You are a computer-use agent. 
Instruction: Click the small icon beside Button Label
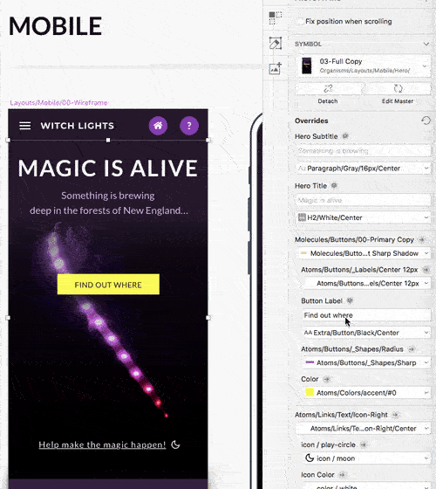pos(350,300)
